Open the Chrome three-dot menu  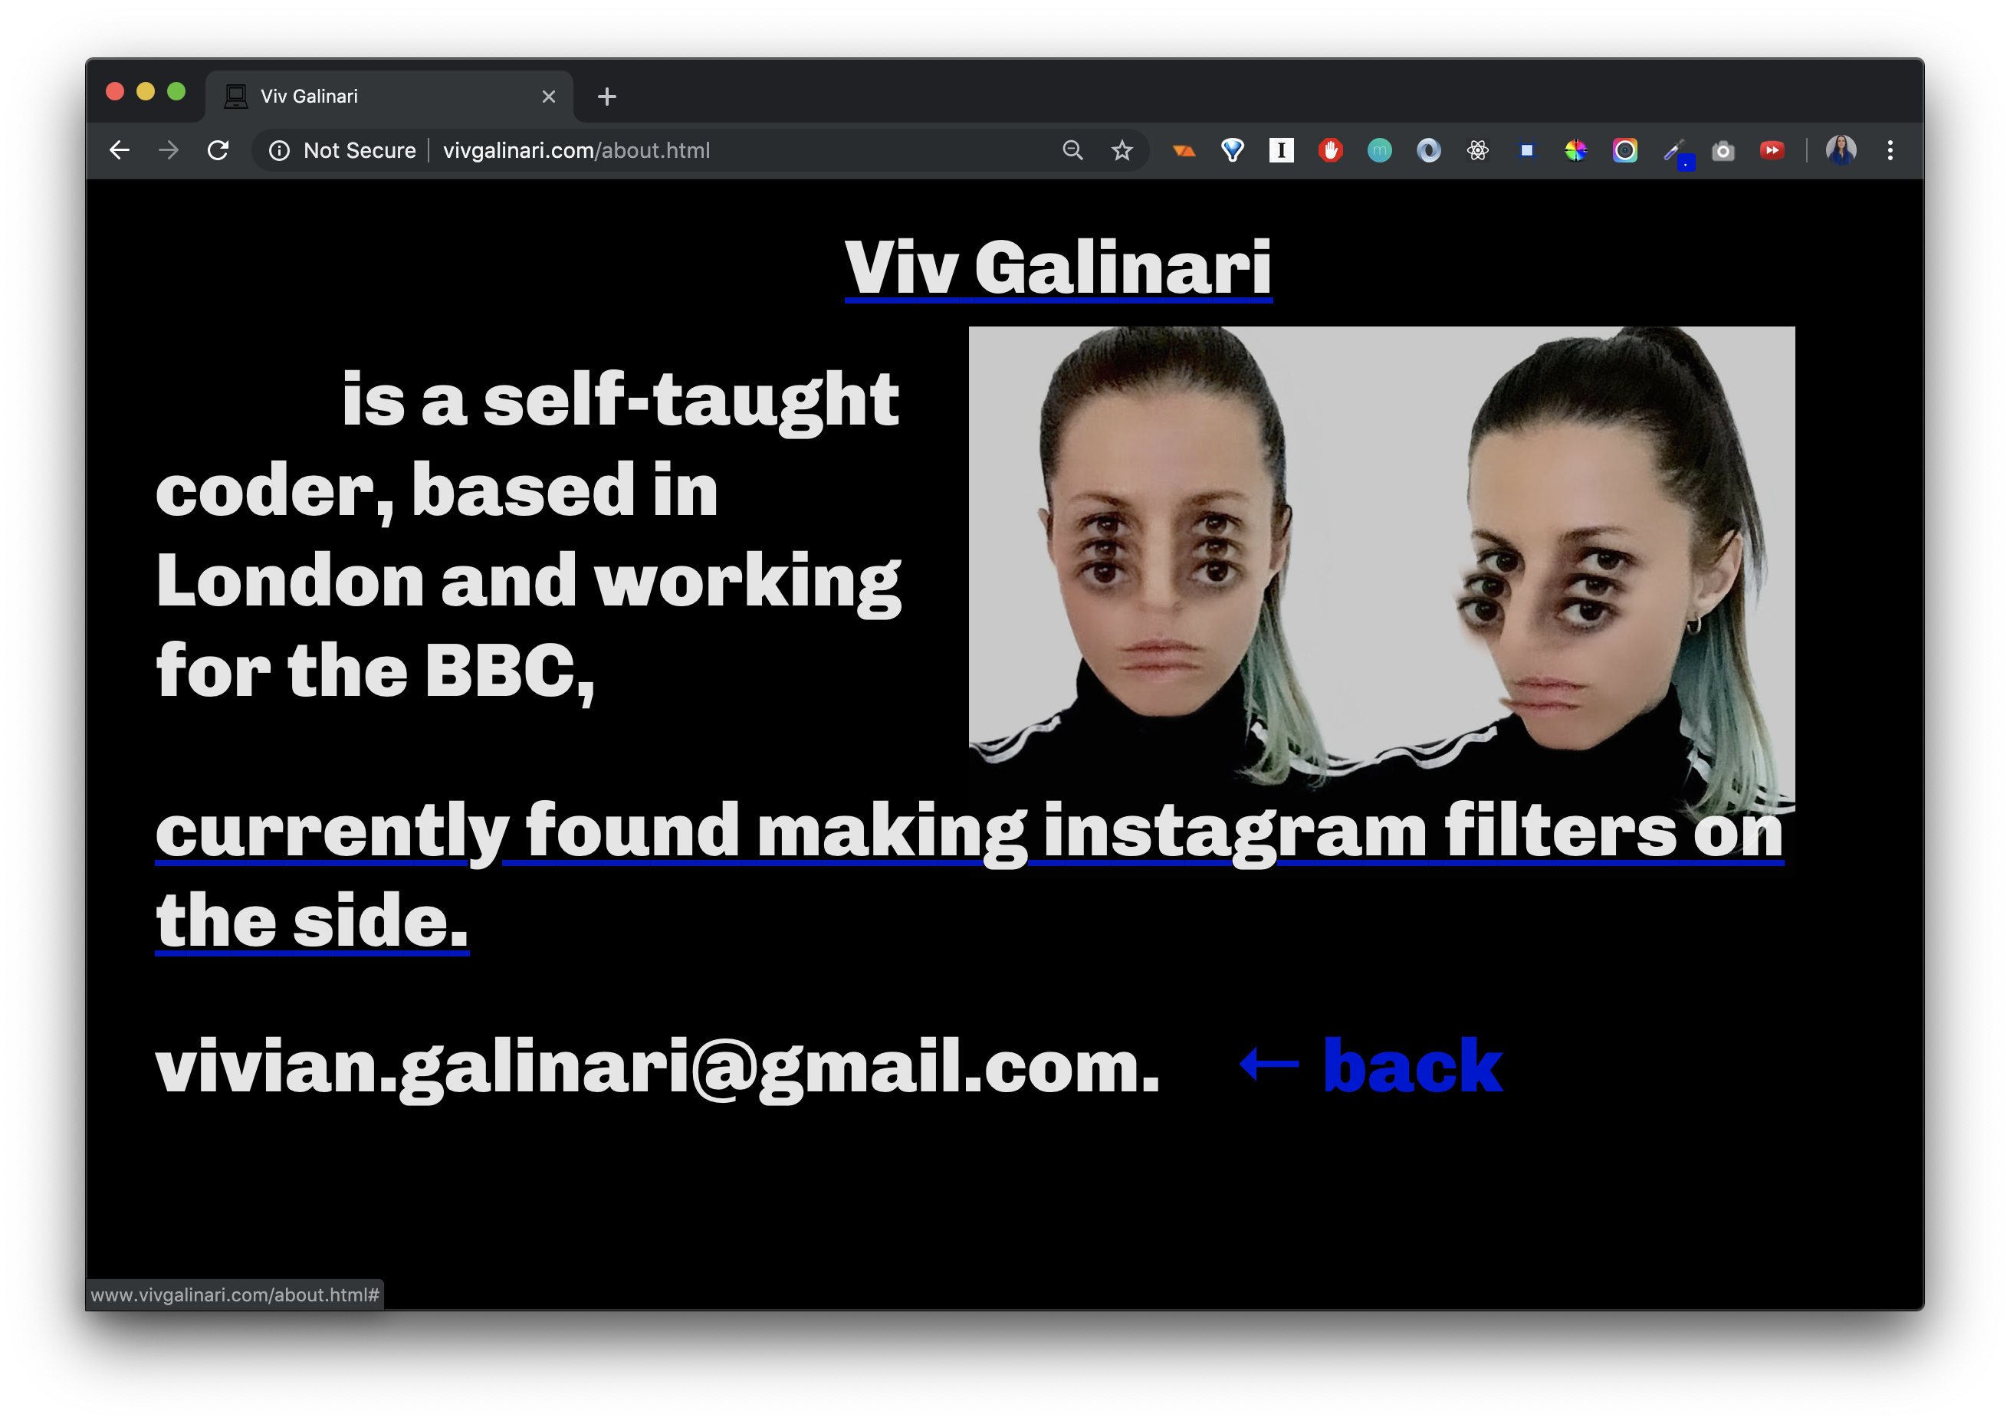[1890, 151]
